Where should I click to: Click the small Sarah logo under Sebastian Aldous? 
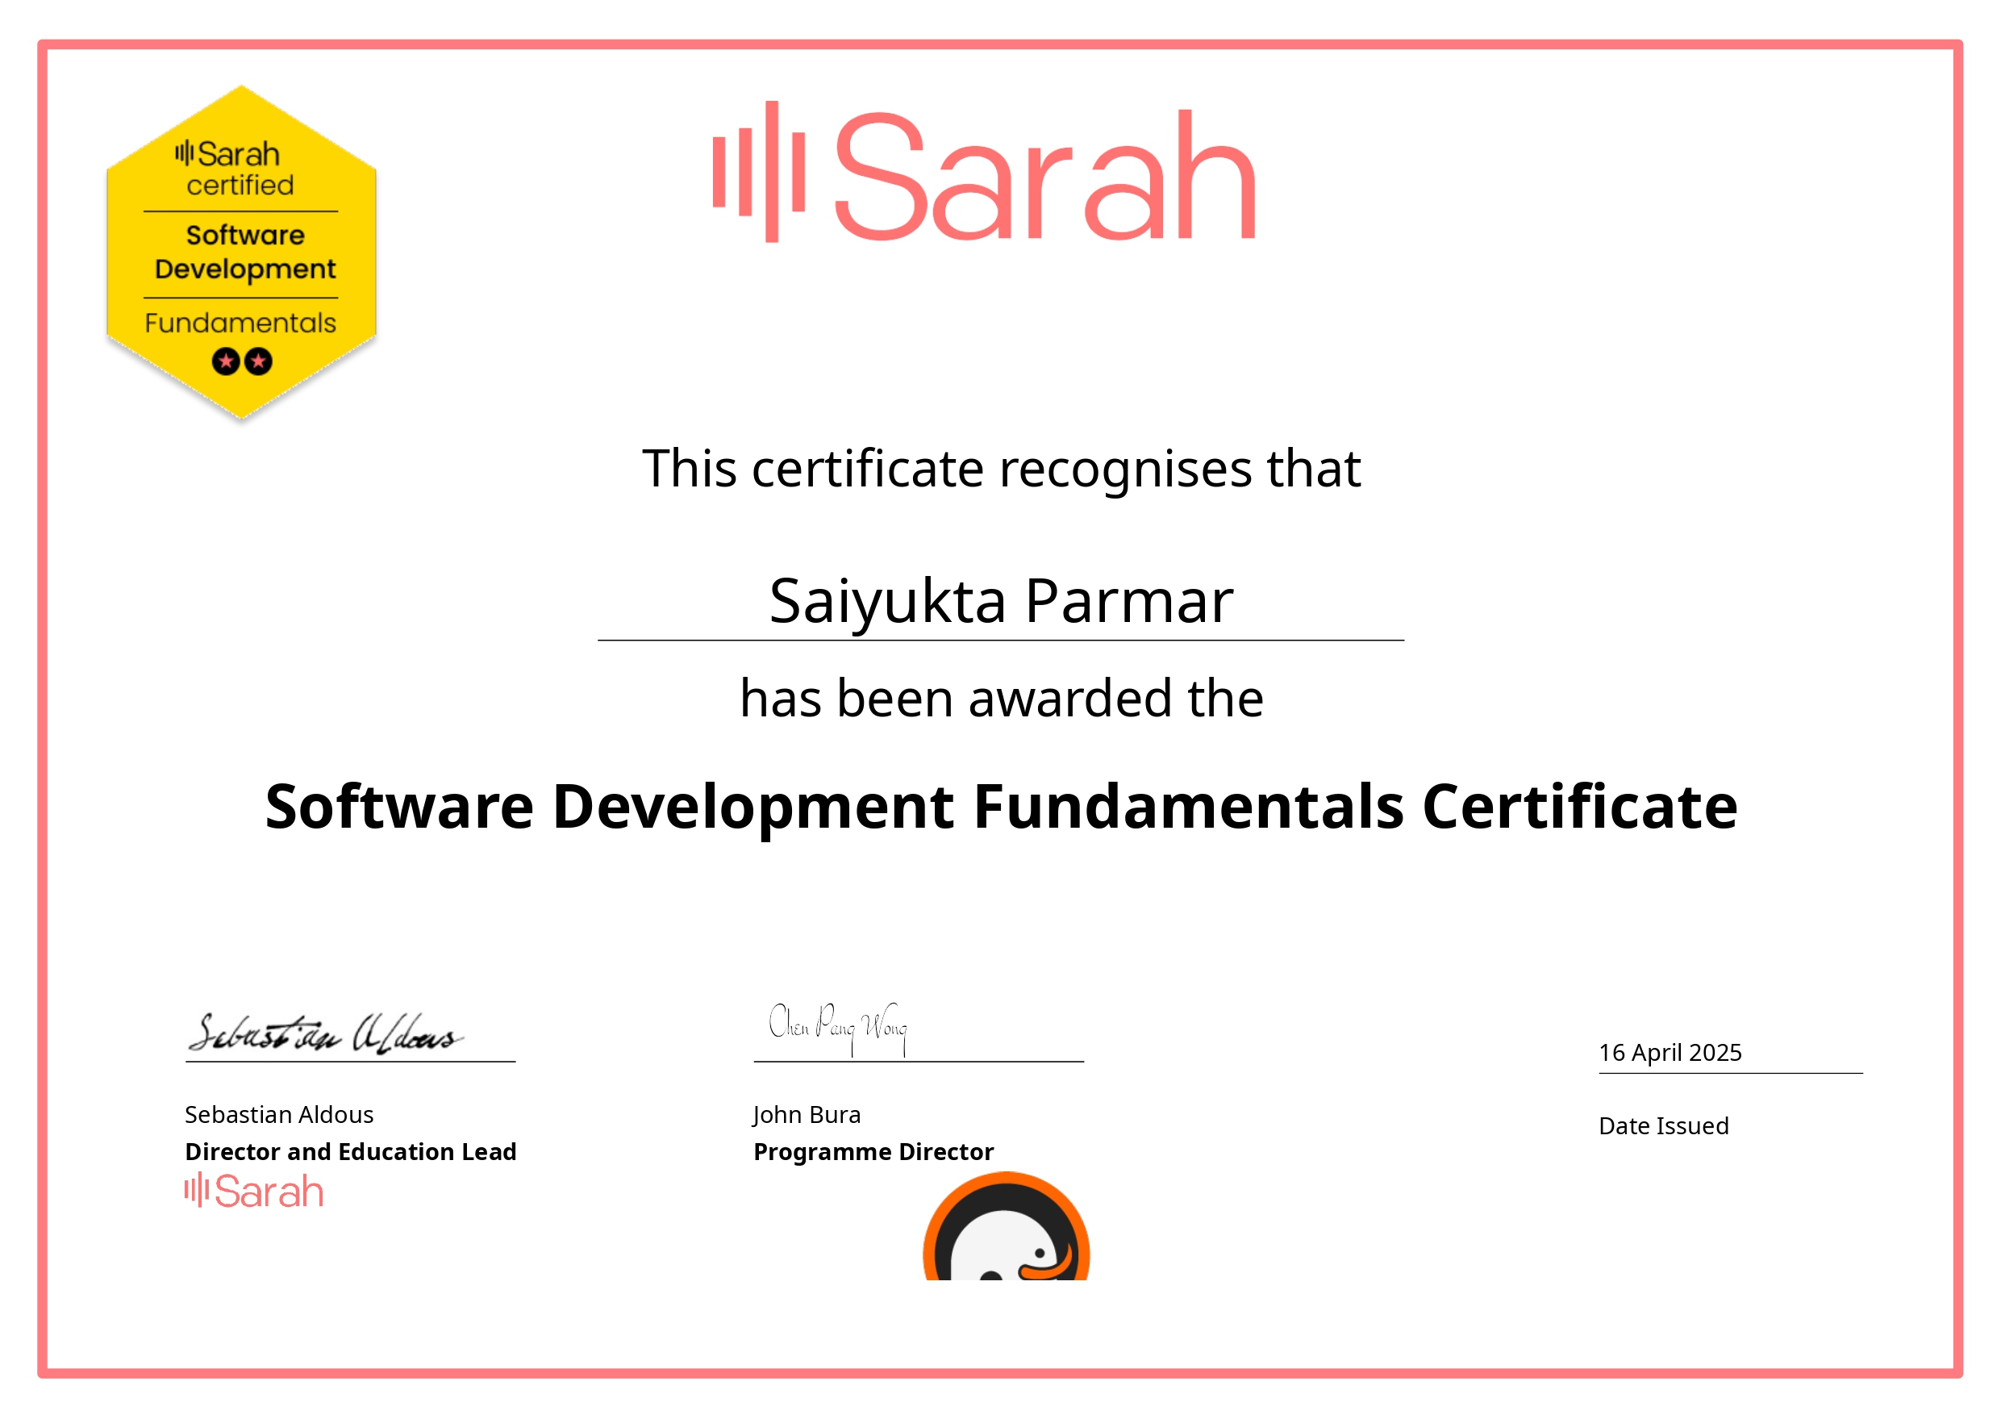coord(252,1190)
